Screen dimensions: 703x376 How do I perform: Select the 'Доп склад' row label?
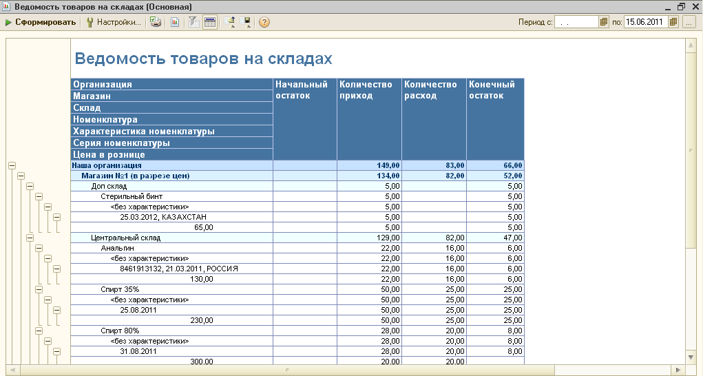109,186
